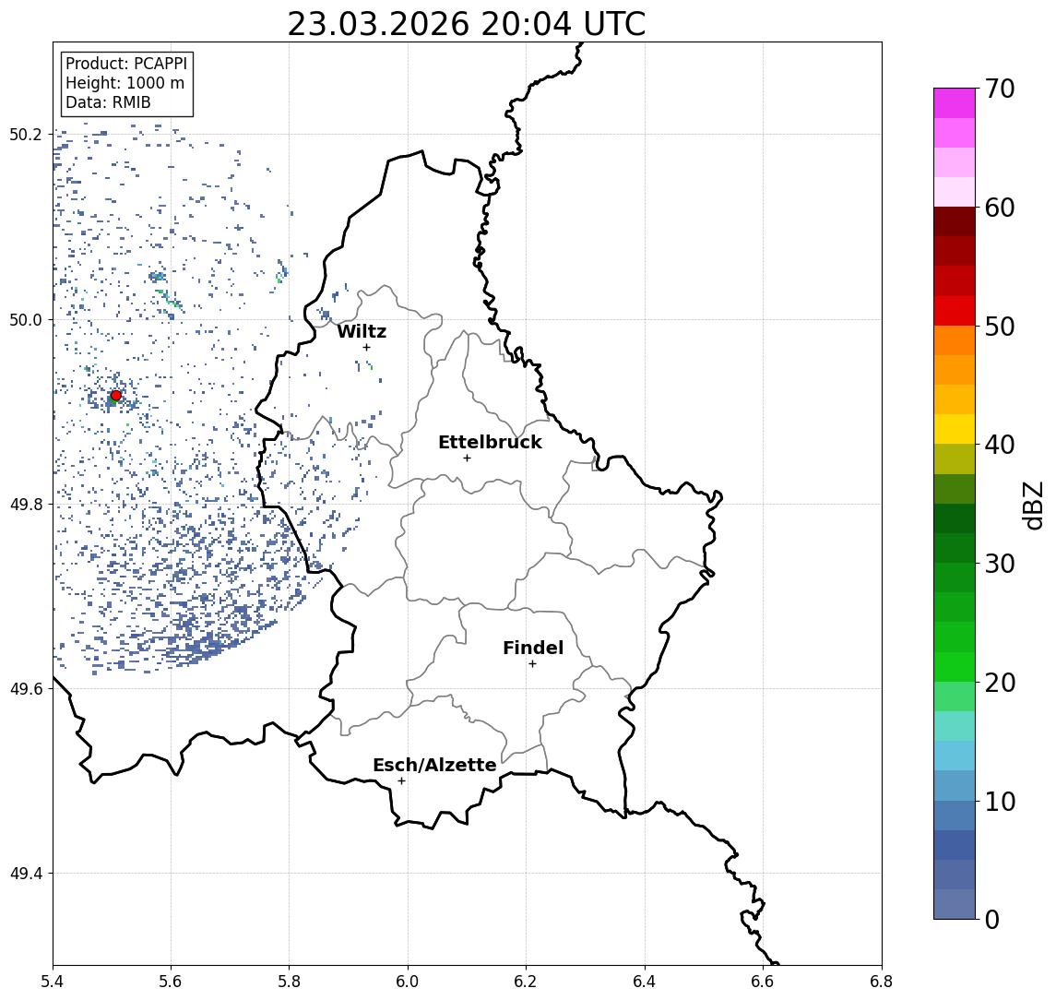Click the yellow colorbar segment above 40
Viewport: 1056px width, 1000px height.
[955, 429]
